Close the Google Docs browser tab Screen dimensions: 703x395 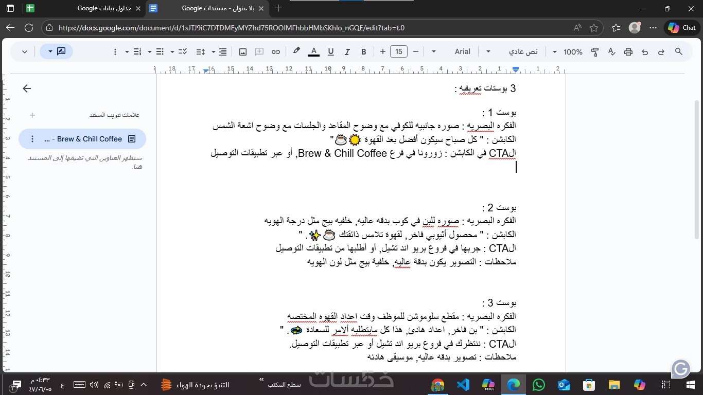point(261,8)
